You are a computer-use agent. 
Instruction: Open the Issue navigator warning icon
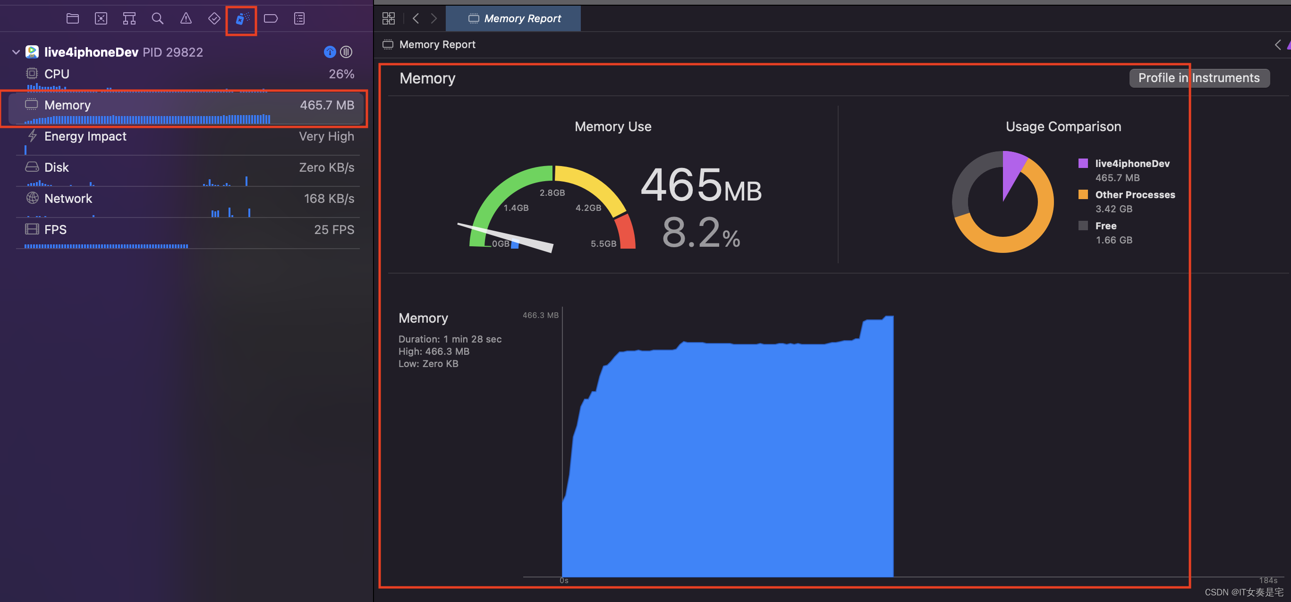pyautogui.click(x=186, y=18)
